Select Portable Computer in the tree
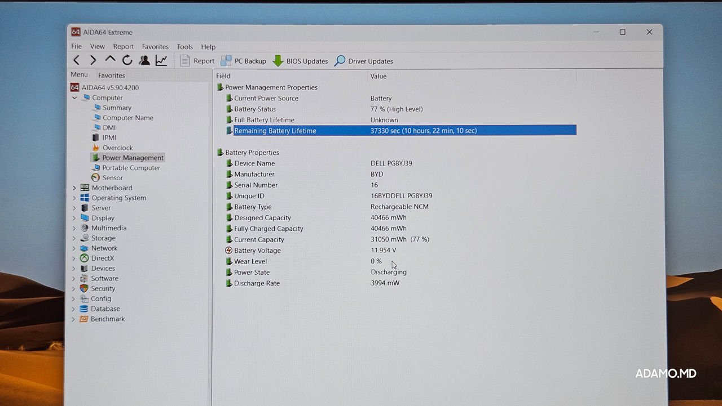Image resolution: width=722 pixels, height=406 pixels. (x=126, y=168)
